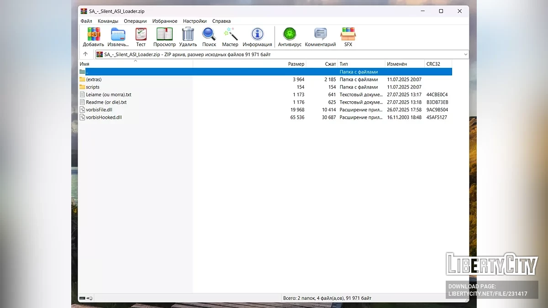The width and height of the screenshot is (548, 308).
Task: Click the Добавить (Add) toolbar icon
Action: point(93,37)
